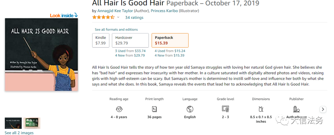
Task: Select the Paperback format at $15.39
Action: coord(170,40)
